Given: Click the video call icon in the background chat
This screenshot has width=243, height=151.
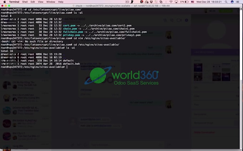Looking at the screenshot, I should click(x=179, y=20).
